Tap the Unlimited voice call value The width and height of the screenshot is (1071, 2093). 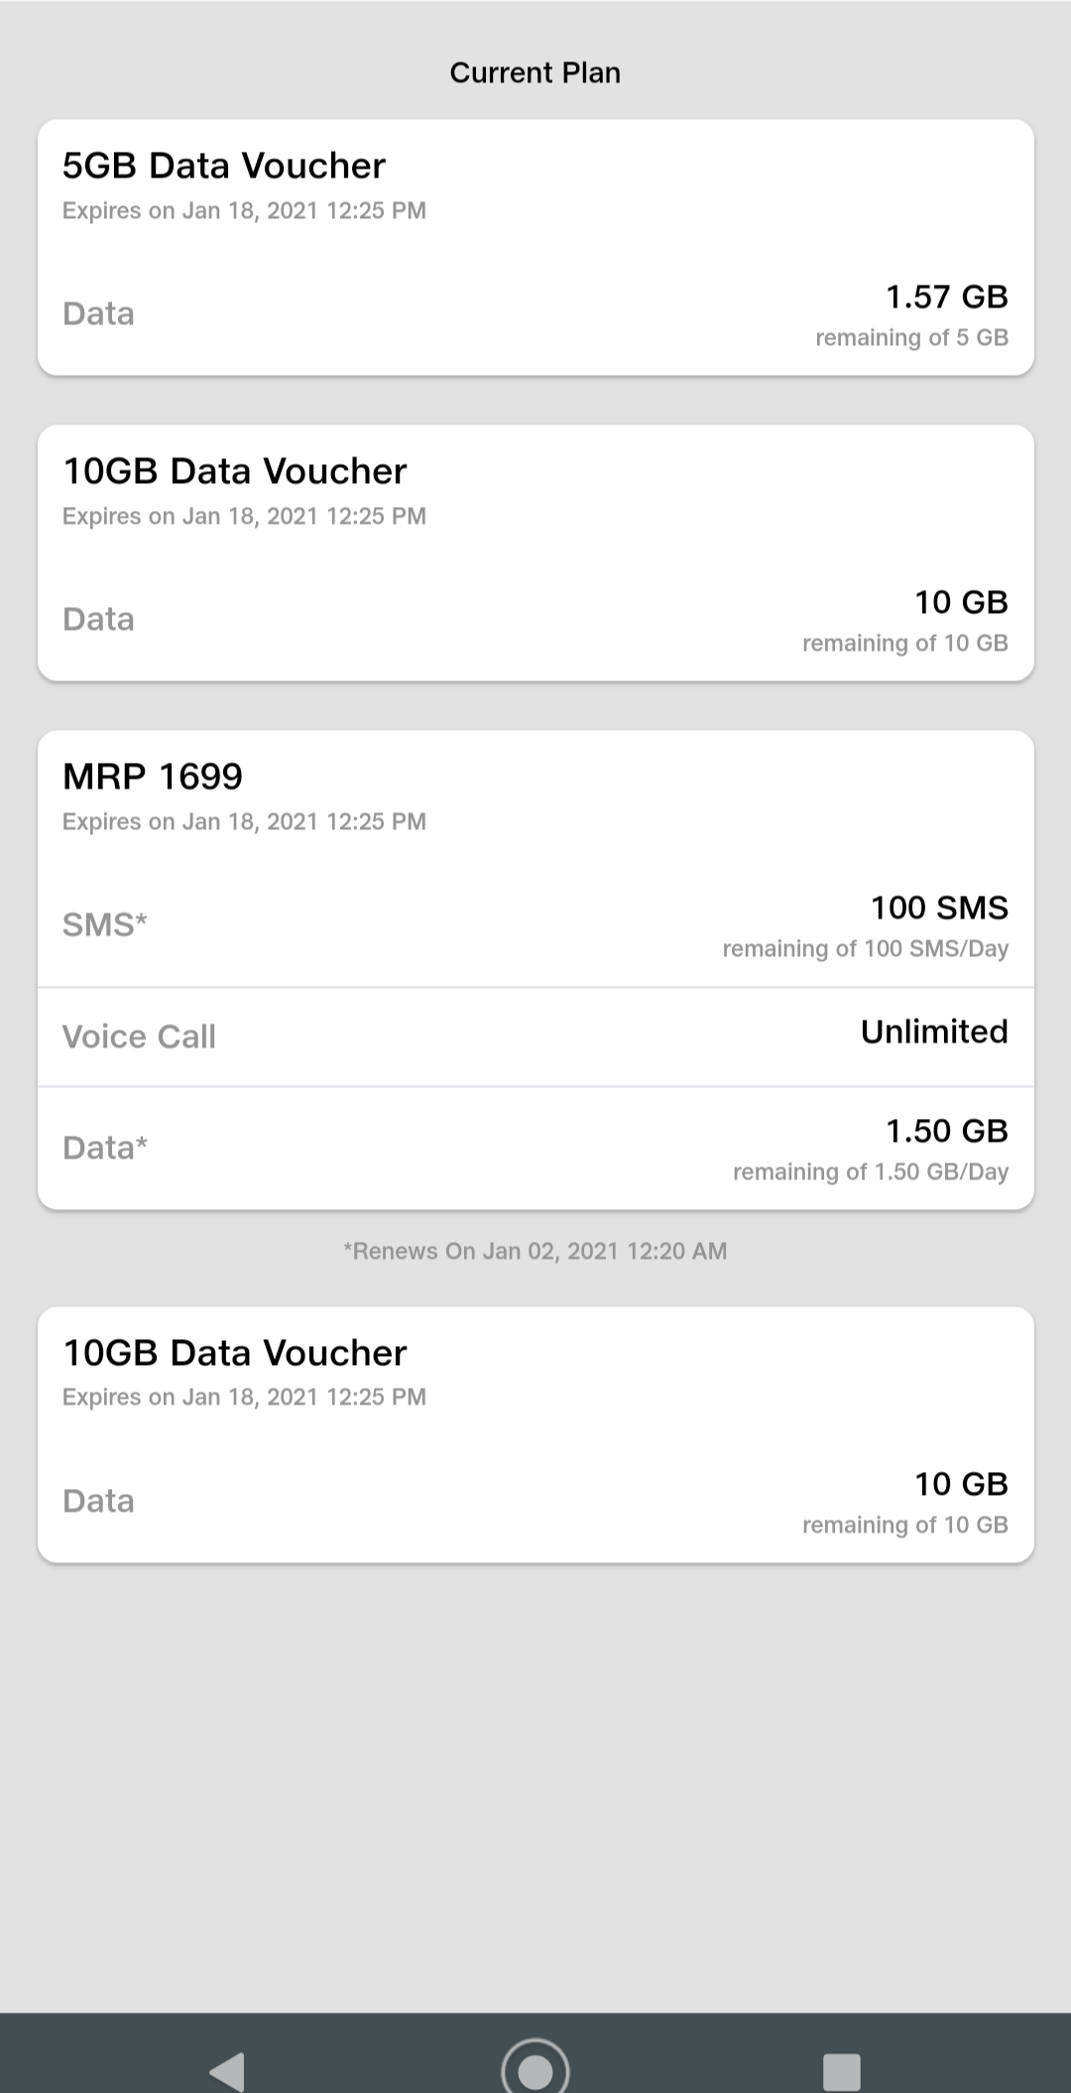point(934,1032)
